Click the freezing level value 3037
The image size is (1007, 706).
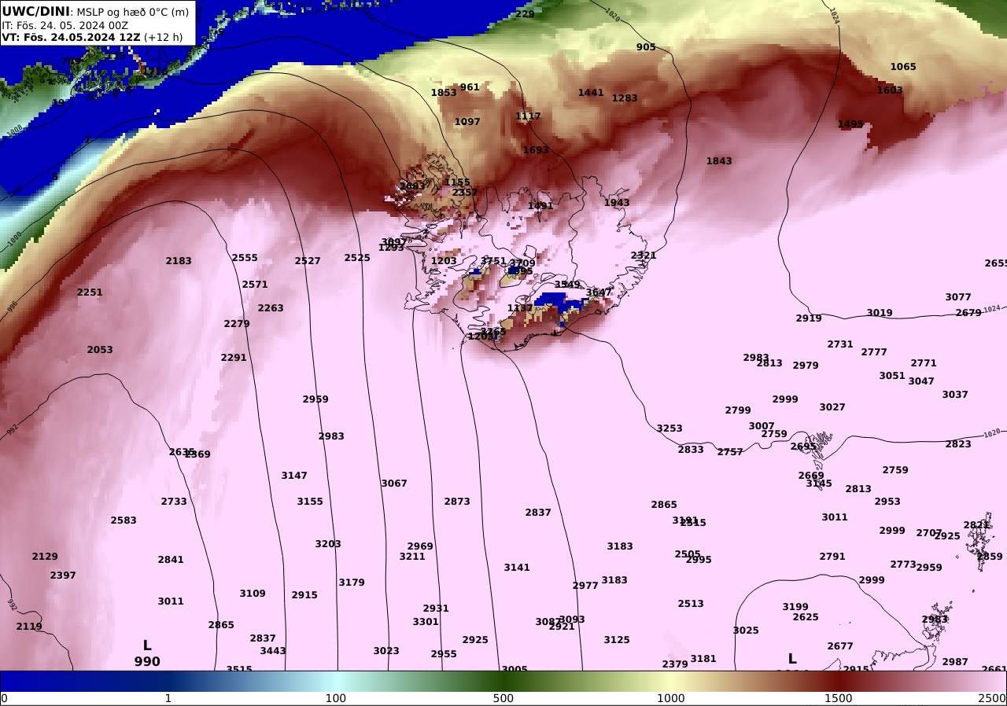coord(955,395)
